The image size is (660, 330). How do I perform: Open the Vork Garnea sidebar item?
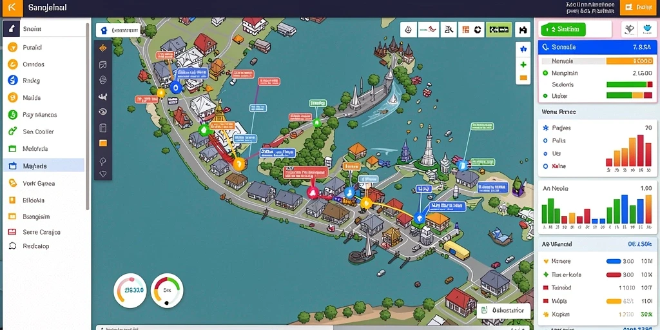(44, 183)
